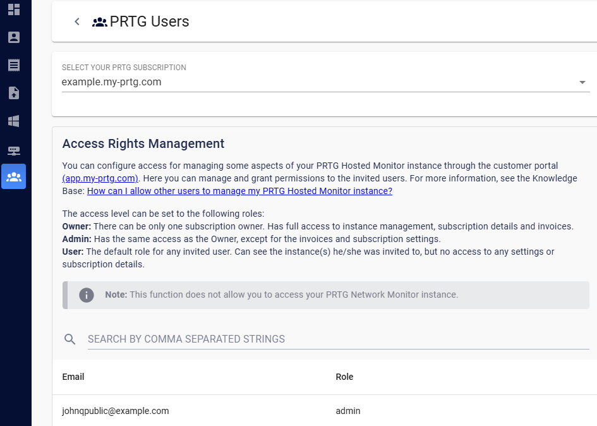
Task: Open the dashboard icon in sidebar
Action: tap(14, 9)
